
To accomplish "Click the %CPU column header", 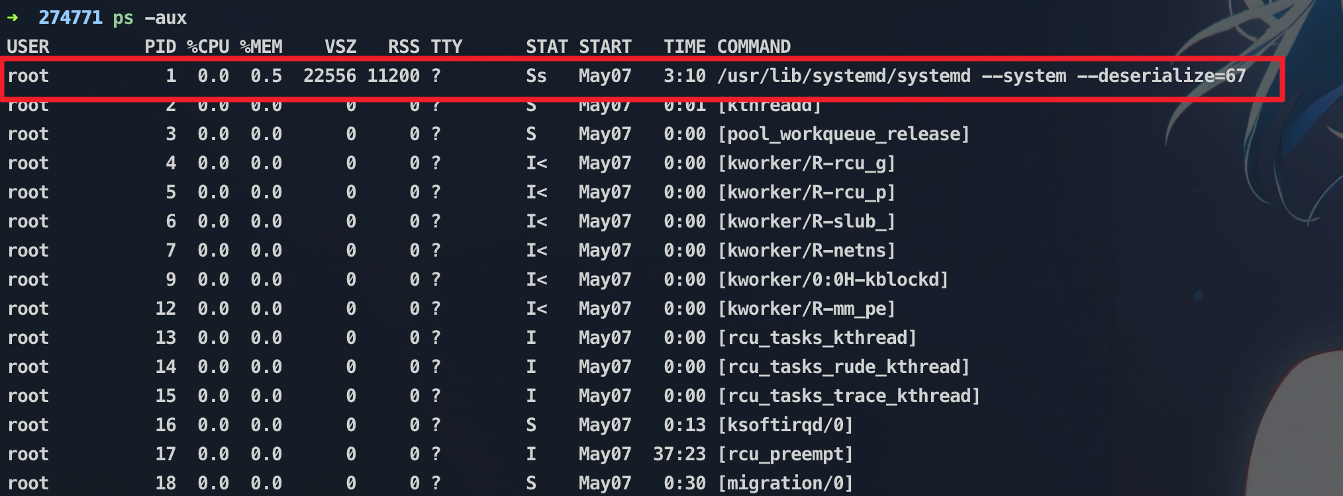I will click(x=208, y=46).
